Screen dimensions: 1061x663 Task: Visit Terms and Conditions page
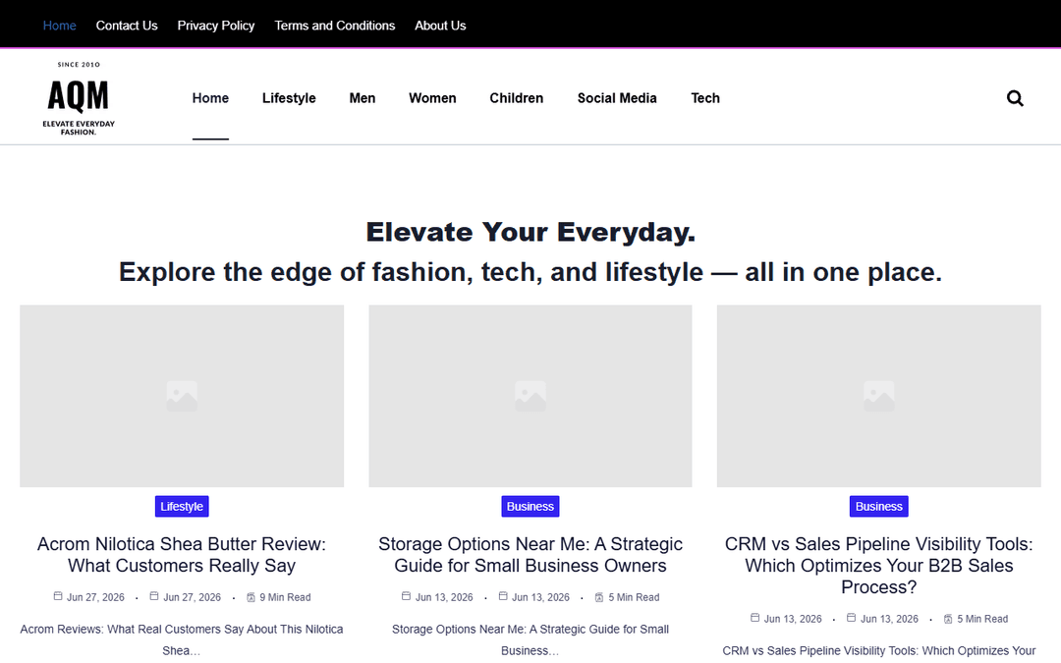335,25
